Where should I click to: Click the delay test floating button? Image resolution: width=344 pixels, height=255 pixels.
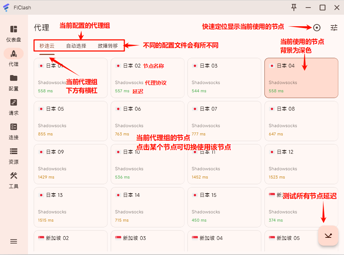pos(328,236)
